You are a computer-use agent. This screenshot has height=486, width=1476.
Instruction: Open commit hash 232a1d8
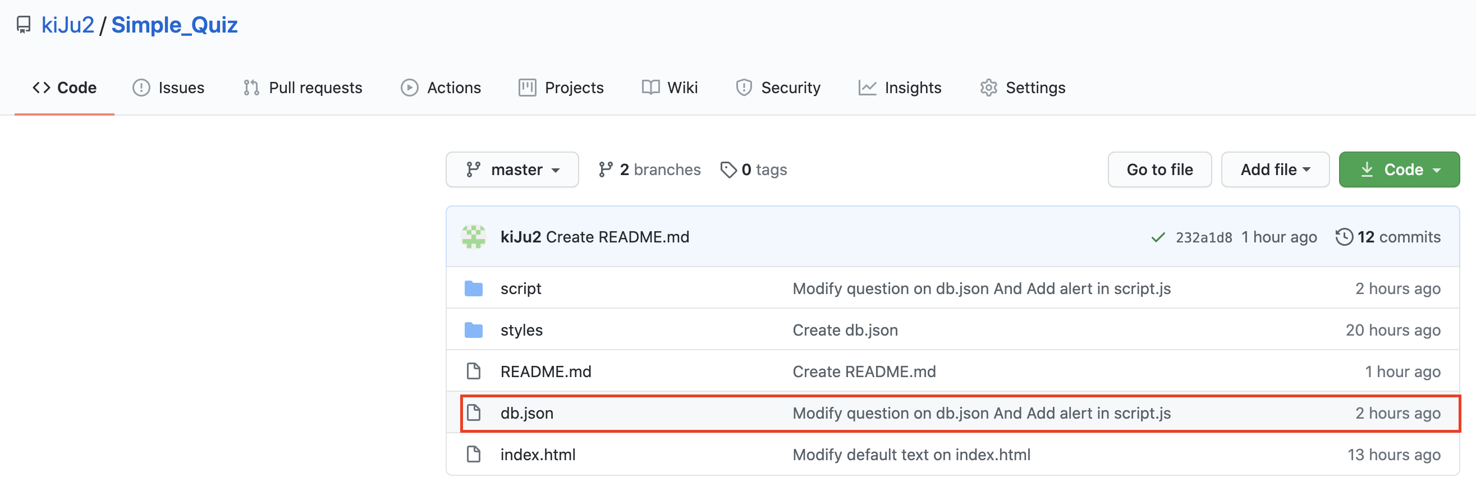(1204, 237)
